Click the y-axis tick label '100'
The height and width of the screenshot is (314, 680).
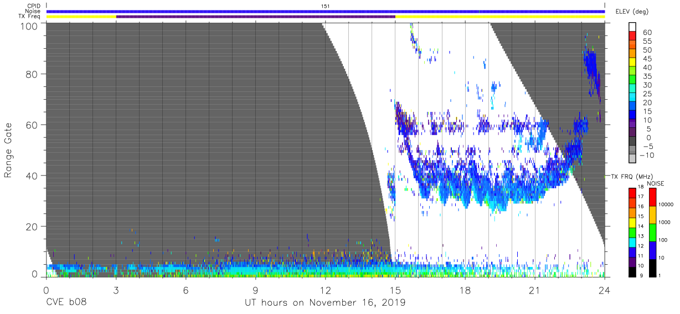point(29,25)
